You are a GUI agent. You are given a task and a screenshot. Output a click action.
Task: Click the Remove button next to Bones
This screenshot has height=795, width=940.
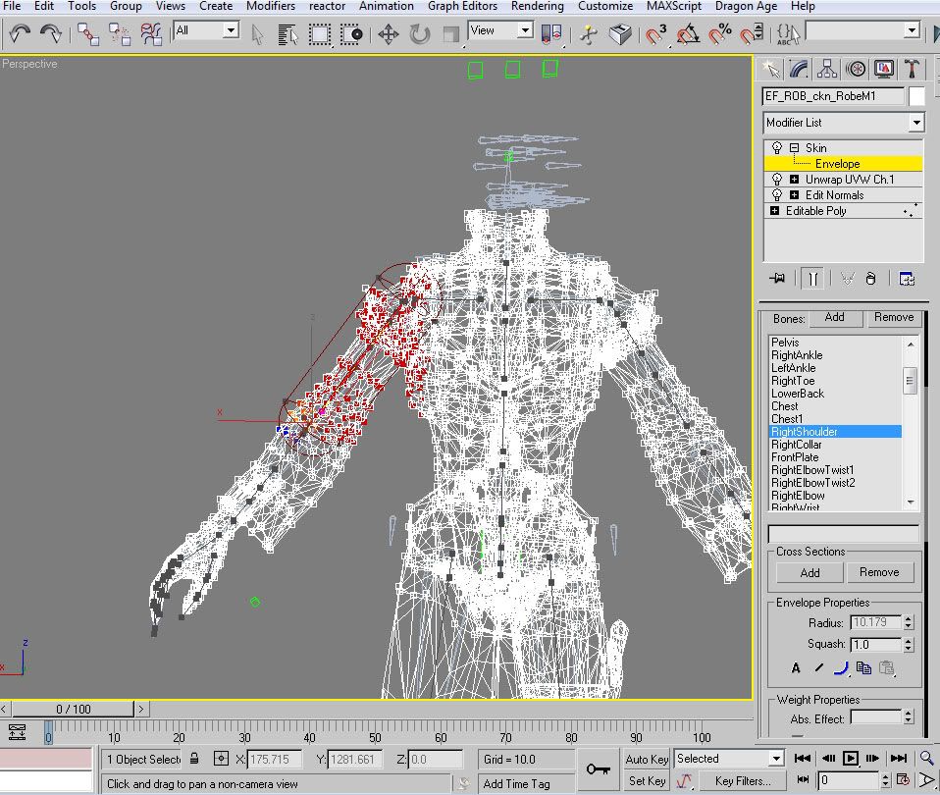pyautogui.click(x=893, y=317)
